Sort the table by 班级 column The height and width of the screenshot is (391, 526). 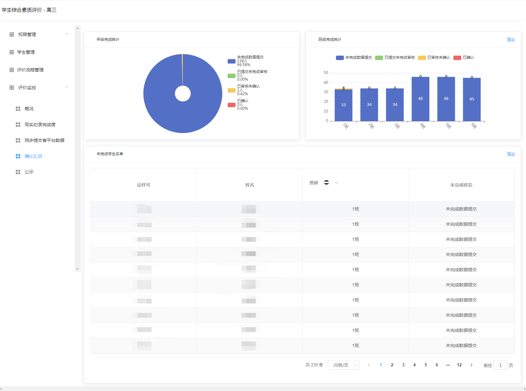click(326, 182)
